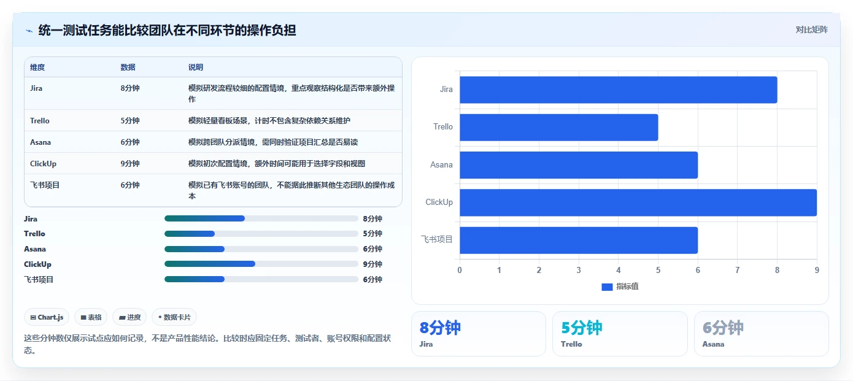Toggle the 指标值 legend swatch
The image size is (853, 381).
click(607, 287)
